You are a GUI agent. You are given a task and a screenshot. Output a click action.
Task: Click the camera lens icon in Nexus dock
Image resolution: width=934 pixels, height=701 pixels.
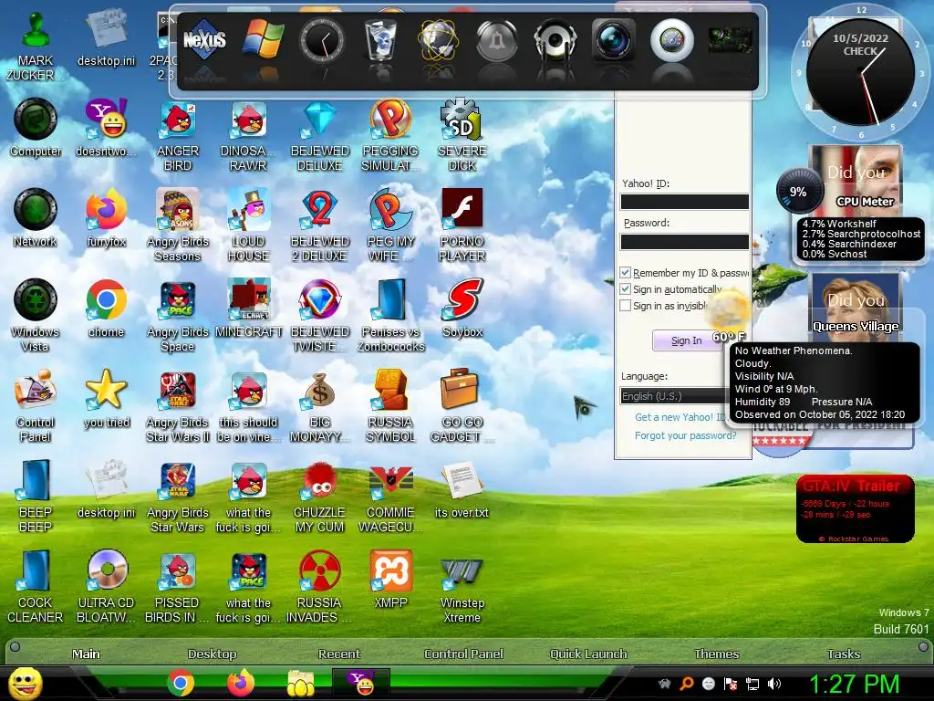coord(613,40)
